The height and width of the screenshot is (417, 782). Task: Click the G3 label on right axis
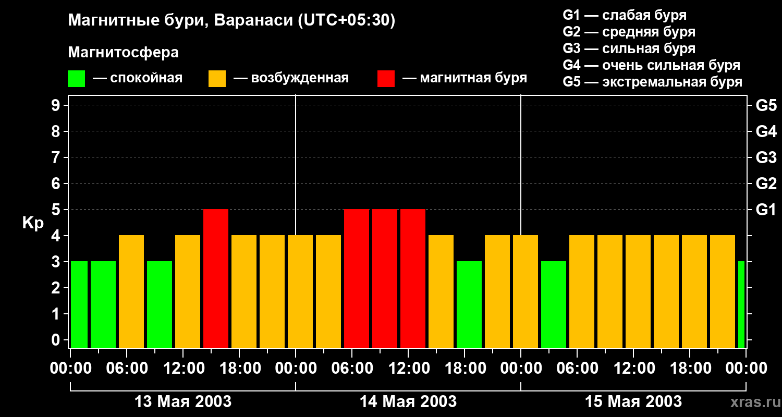coord(766,157)
